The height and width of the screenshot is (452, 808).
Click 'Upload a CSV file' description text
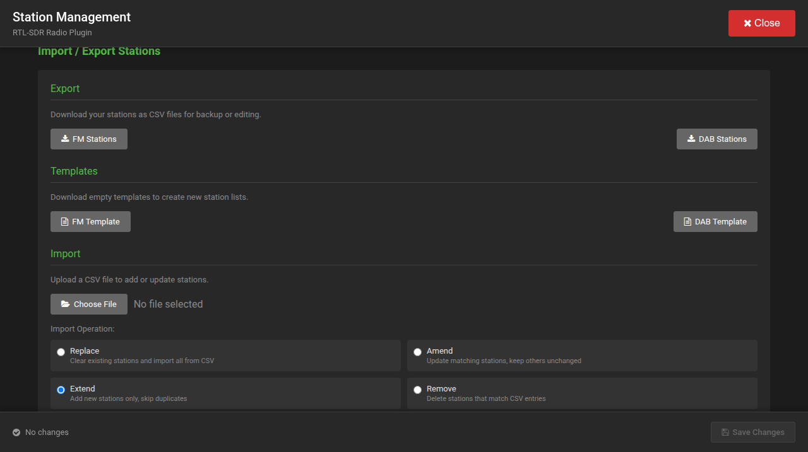(x=129, y=280)
